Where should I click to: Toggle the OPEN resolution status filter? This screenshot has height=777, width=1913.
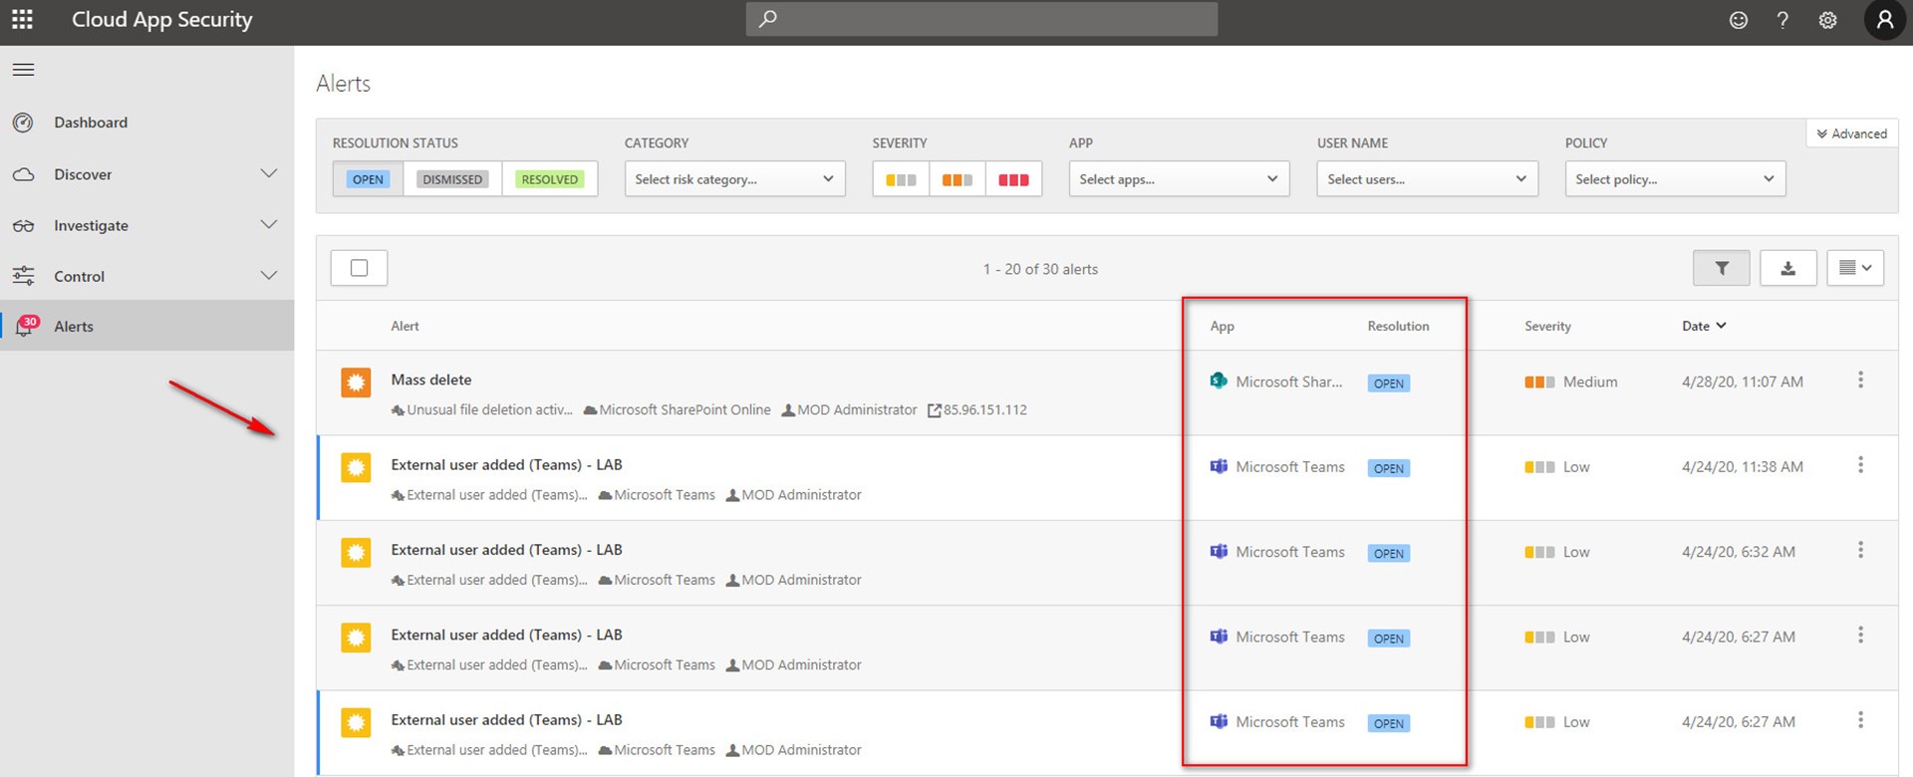pos(368,179)
